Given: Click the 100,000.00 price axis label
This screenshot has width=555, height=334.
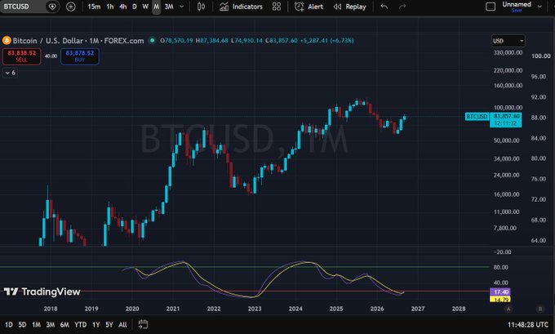Looking at the screenshot, I should (508, 108).
